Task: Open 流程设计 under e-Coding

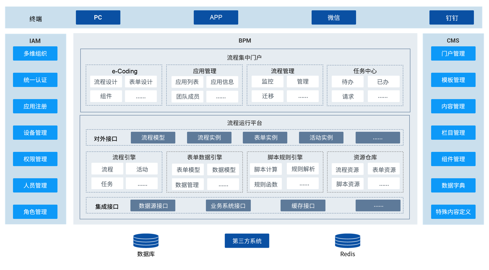Action: click(x=106, y=82)
